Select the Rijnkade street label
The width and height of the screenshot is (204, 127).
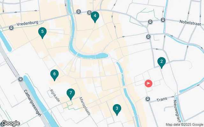coord(55,96)
